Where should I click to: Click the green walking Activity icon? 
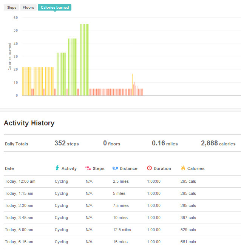coord(57,168)
